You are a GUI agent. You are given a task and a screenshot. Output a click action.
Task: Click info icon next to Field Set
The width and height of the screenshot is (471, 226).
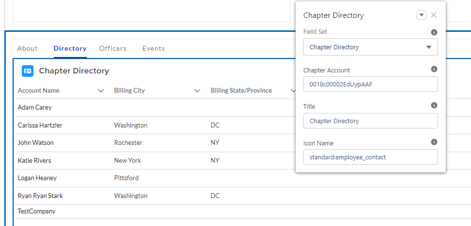(x=434, y=32)
